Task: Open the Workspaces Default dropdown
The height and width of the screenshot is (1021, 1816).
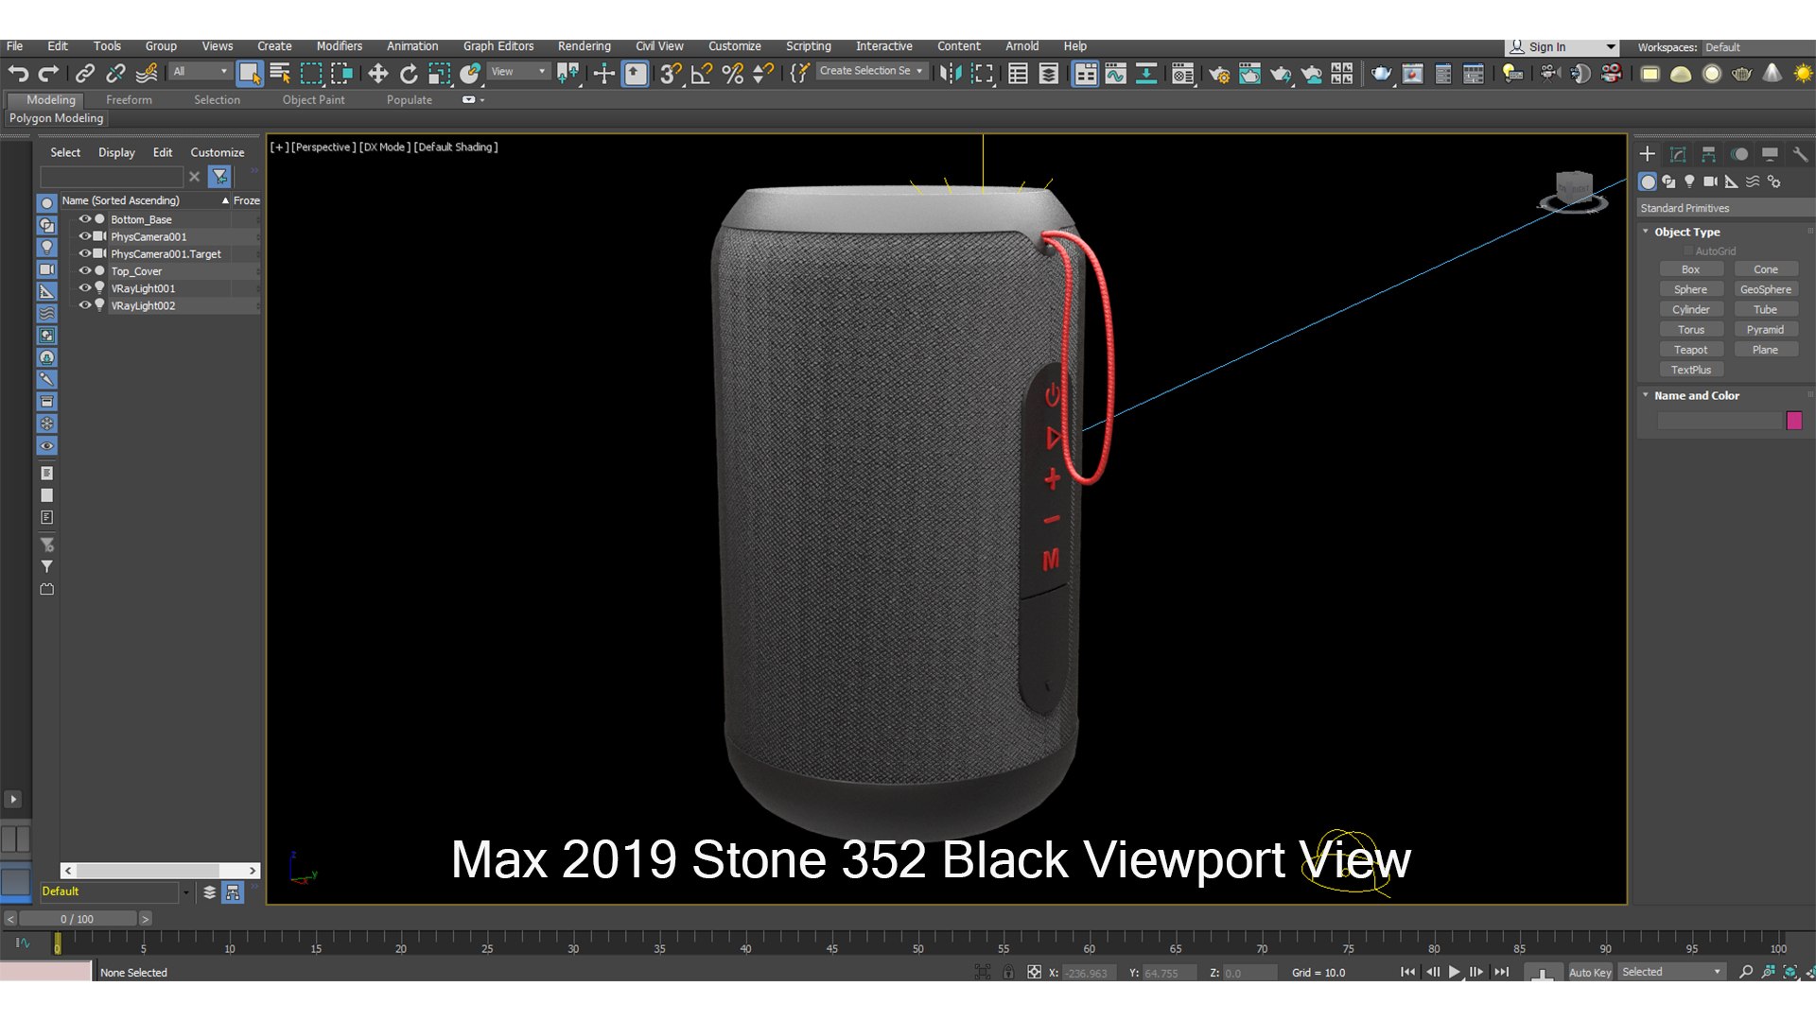Action: click(1757, 47)
